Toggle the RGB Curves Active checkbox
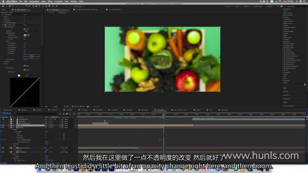The width and height of the screenshot is (308, 173). click(x=25, y=70)
